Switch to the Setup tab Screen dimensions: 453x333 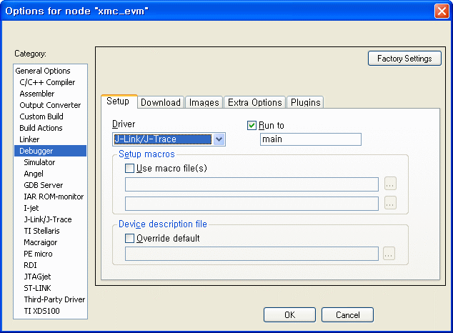(x=119, y=101)
